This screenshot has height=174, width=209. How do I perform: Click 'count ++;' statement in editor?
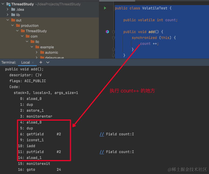(149, 44)
